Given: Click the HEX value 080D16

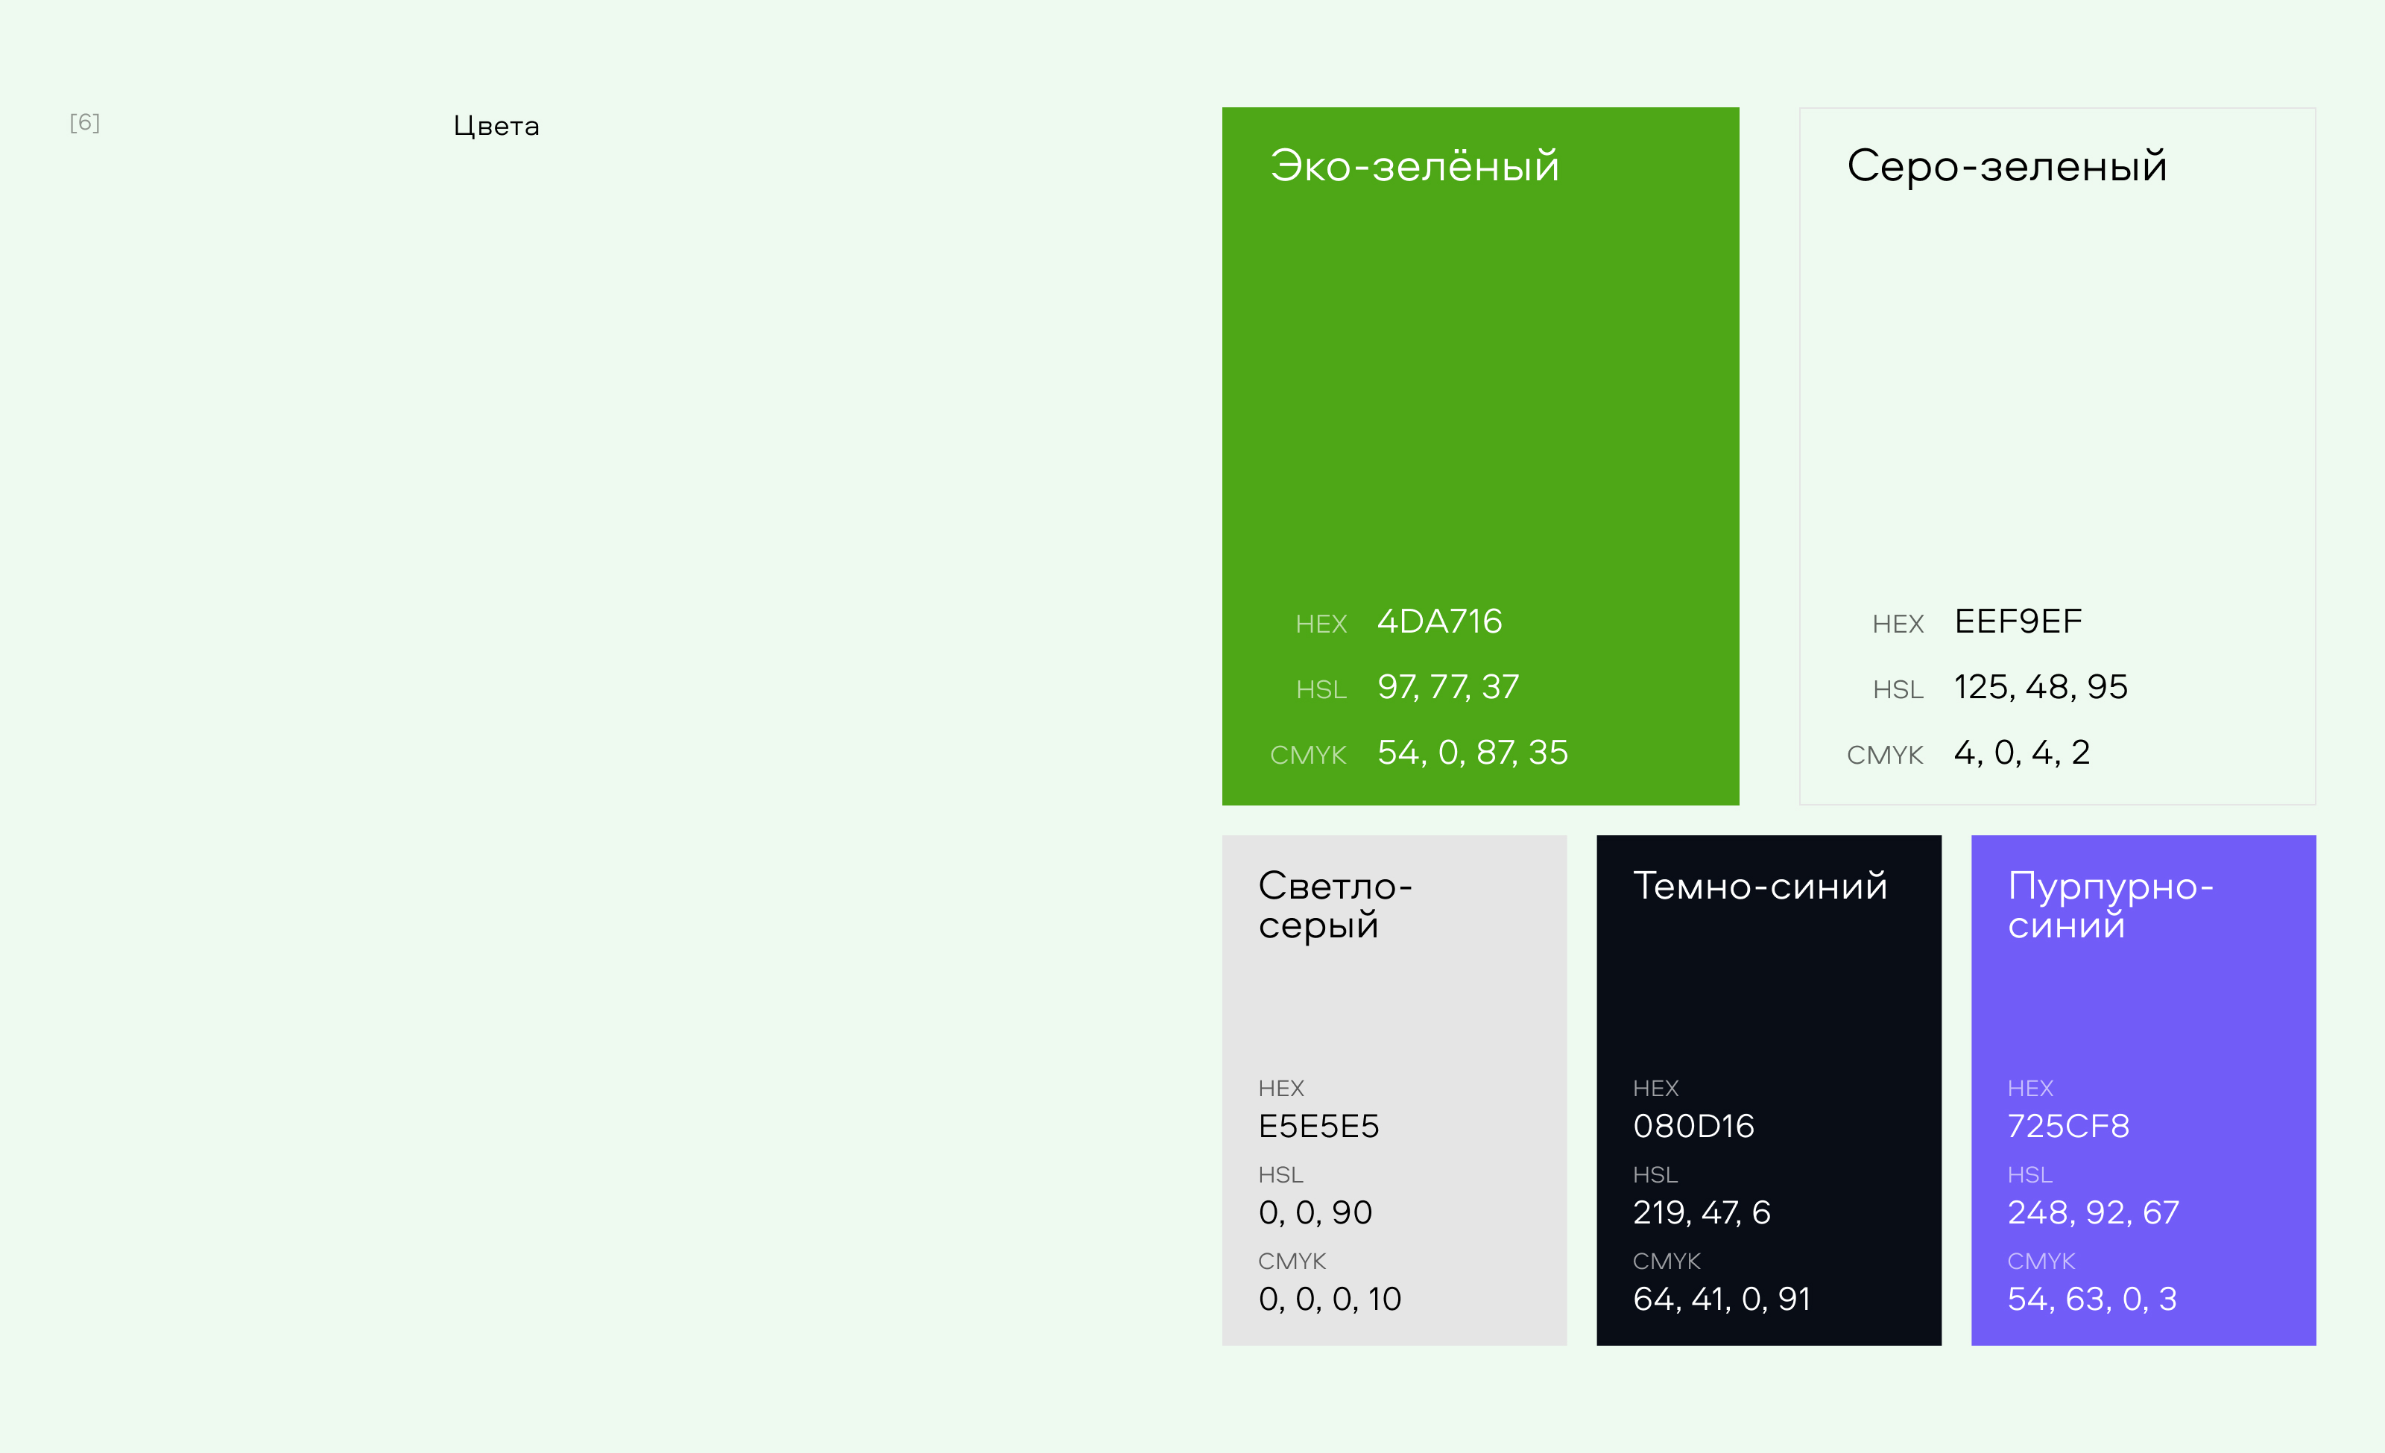Looking at the screenshot, I should point(1693,1127).
